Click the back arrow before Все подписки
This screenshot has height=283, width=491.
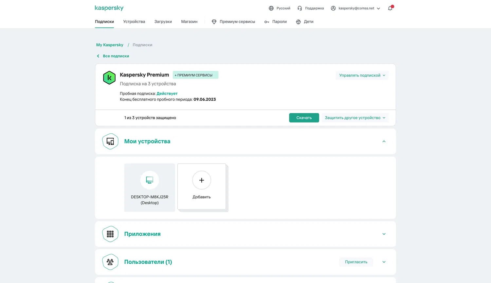click(x=98, y=56)
